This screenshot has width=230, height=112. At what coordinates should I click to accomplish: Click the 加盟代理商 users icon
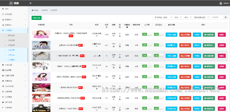click(3, 75)
